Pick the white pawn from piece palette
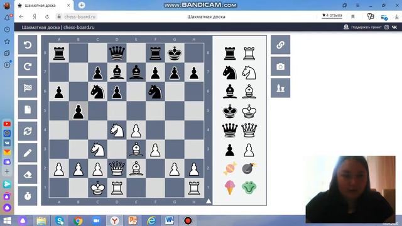402x226 pixels. pyautogui.click(x=249, y=150)
